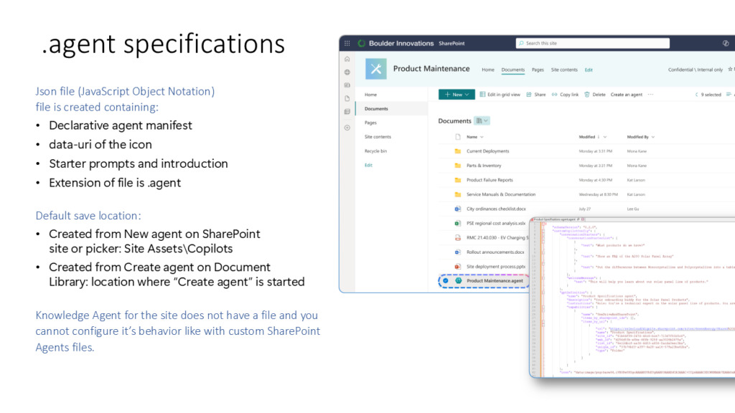Expand the Modified By column header menu

[653, 137]
